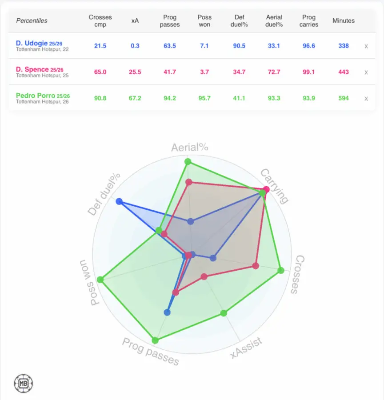The image size is (384, 400).
Task: Sort by Minutes column header
Action: pos(344,21)
